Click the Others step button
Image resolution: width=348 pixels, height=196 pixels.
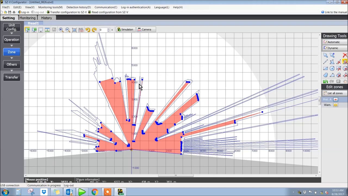[x=12, y=65]
